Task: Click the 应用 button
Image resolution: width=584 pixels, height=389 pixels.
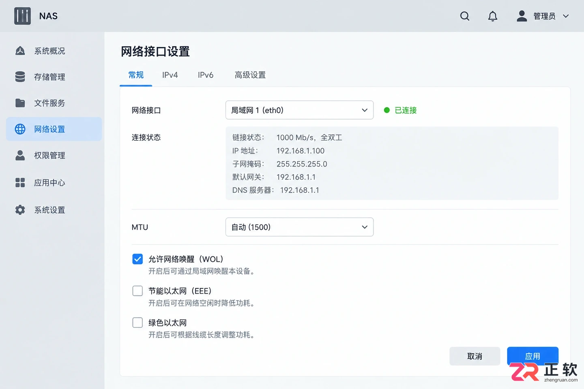Action: coord(532,356)
